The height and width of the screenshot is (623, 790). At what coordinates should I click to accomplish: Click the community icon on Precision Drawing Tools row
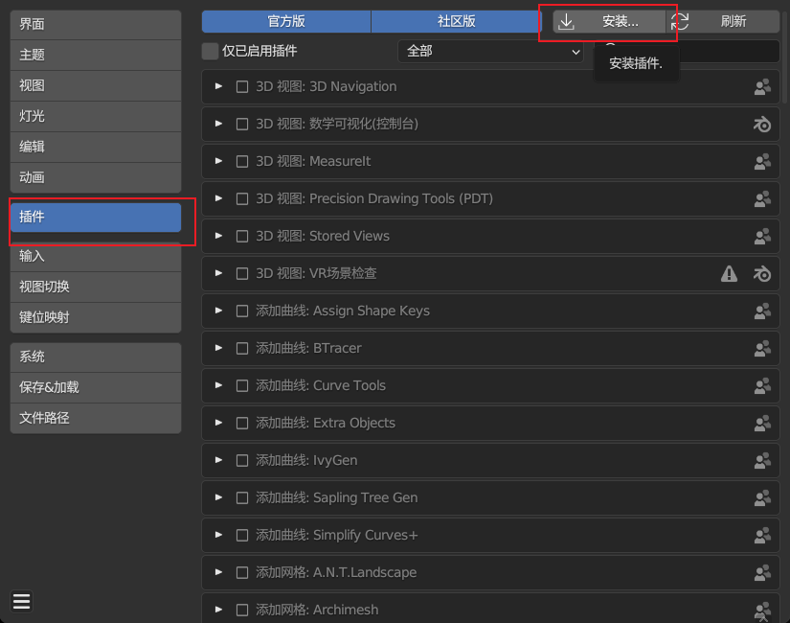pos(762,198)
